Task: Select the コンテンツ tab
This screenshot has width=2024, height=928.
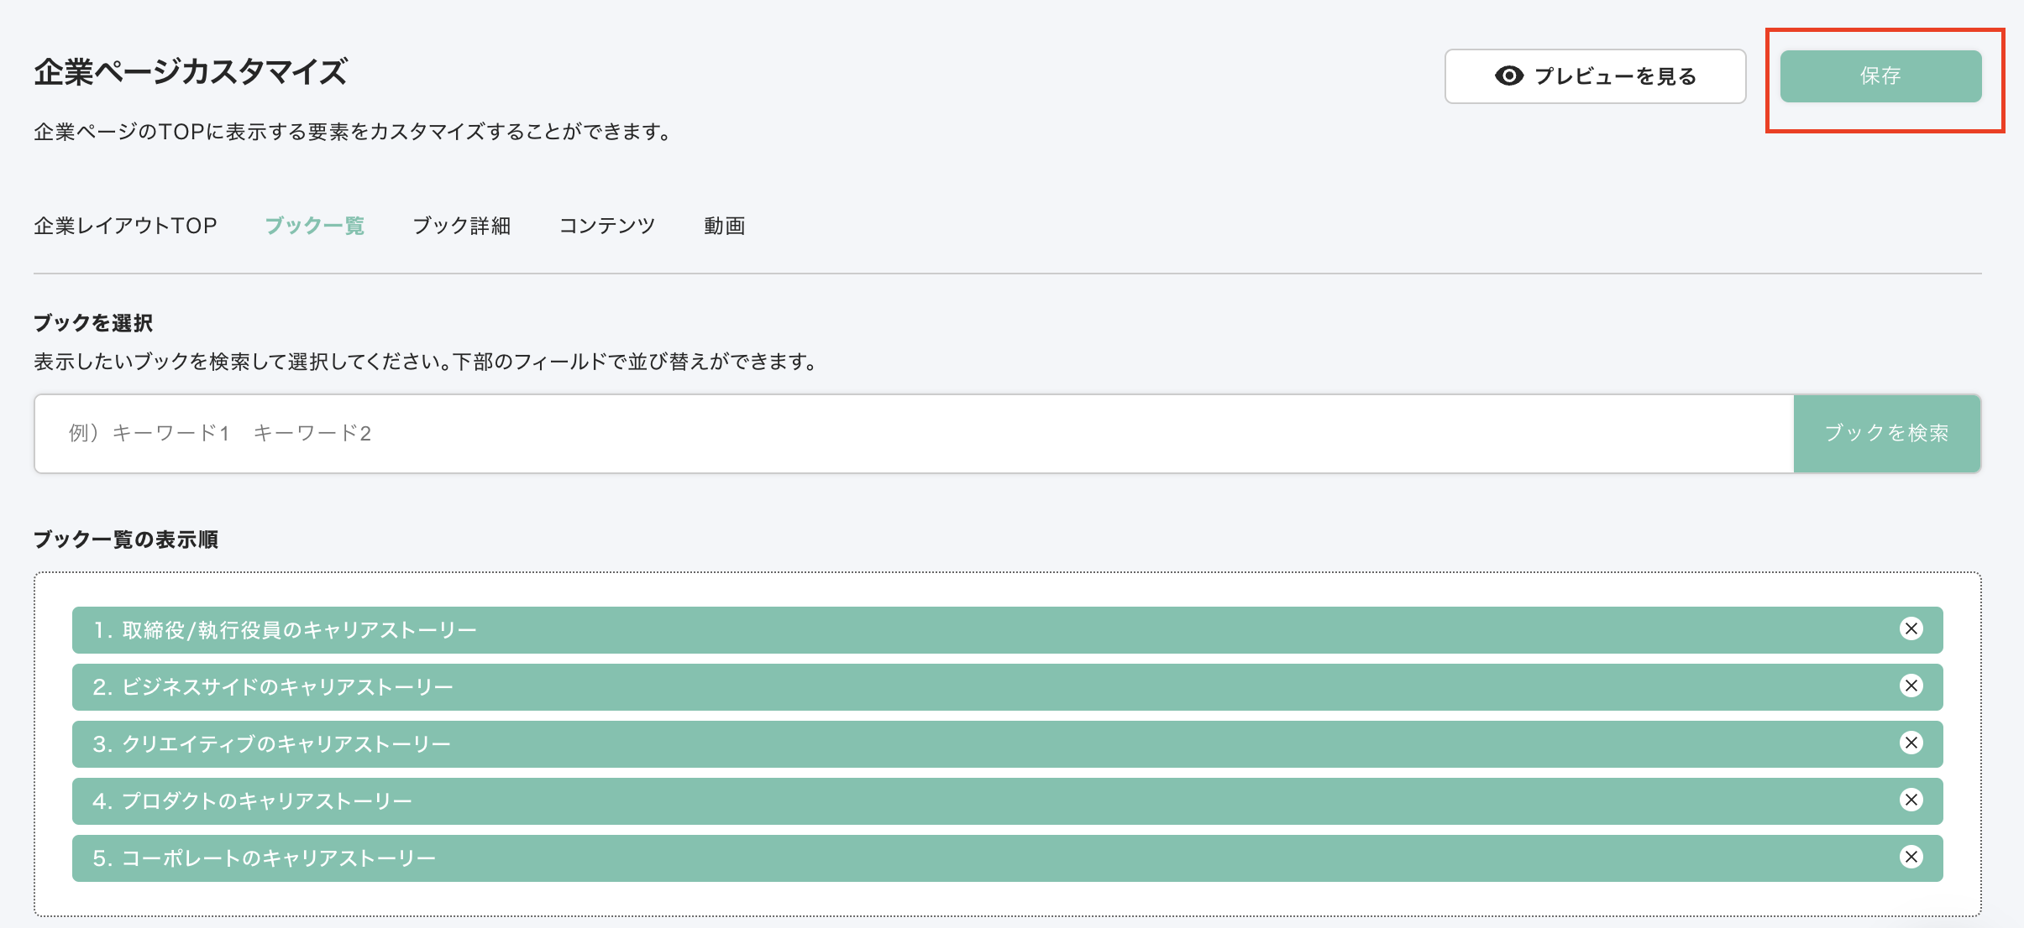Action: click(606, 226)
